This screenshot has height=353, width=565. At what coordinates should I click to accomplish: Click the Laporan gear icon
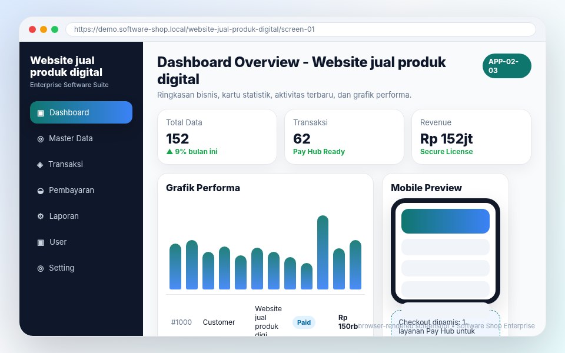[41, 216]
